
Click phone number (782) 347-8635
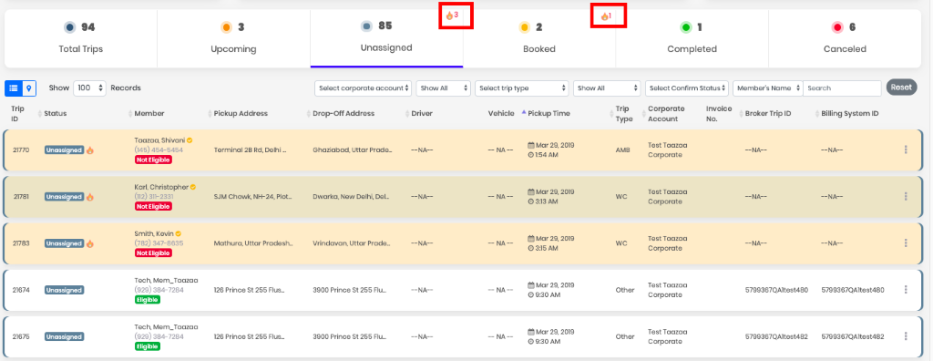tap(159, 243)
